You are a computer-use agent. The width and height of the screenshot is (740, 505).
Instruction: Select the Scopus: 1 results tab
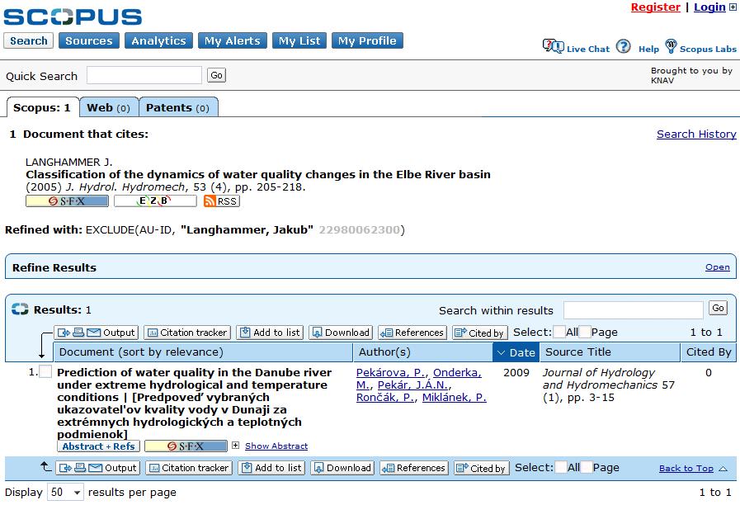pos(42,107)
